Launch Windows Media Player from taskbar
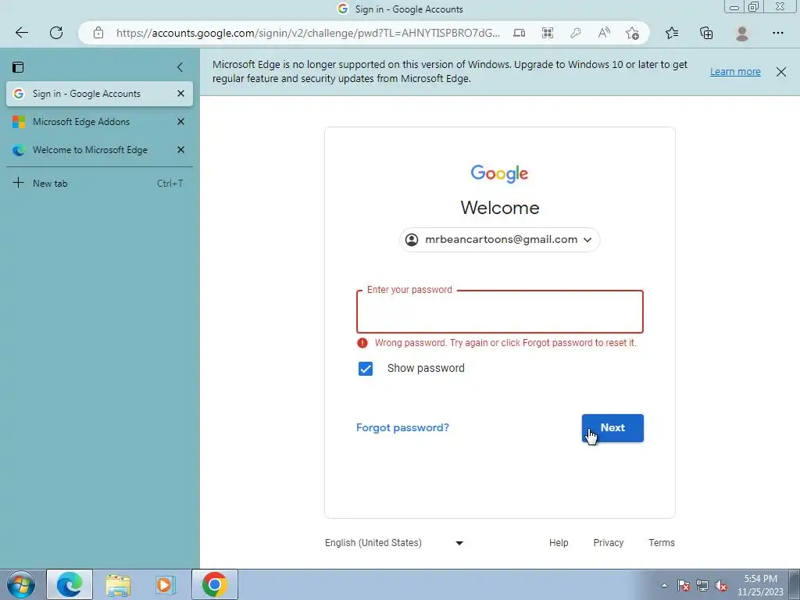Screen dimensions: 800x600 (x=166, y=584)
